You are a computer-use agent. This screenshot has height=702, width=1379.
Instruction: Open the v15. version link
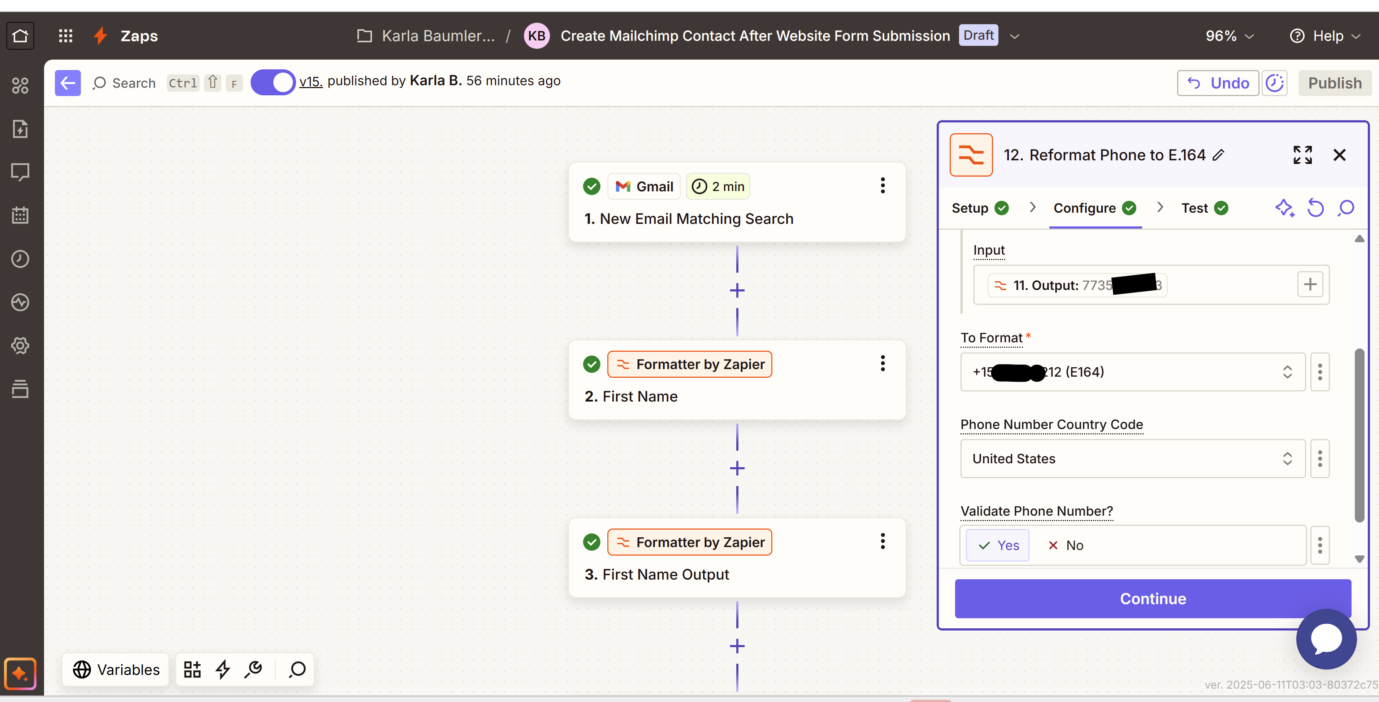pos(311,81)
